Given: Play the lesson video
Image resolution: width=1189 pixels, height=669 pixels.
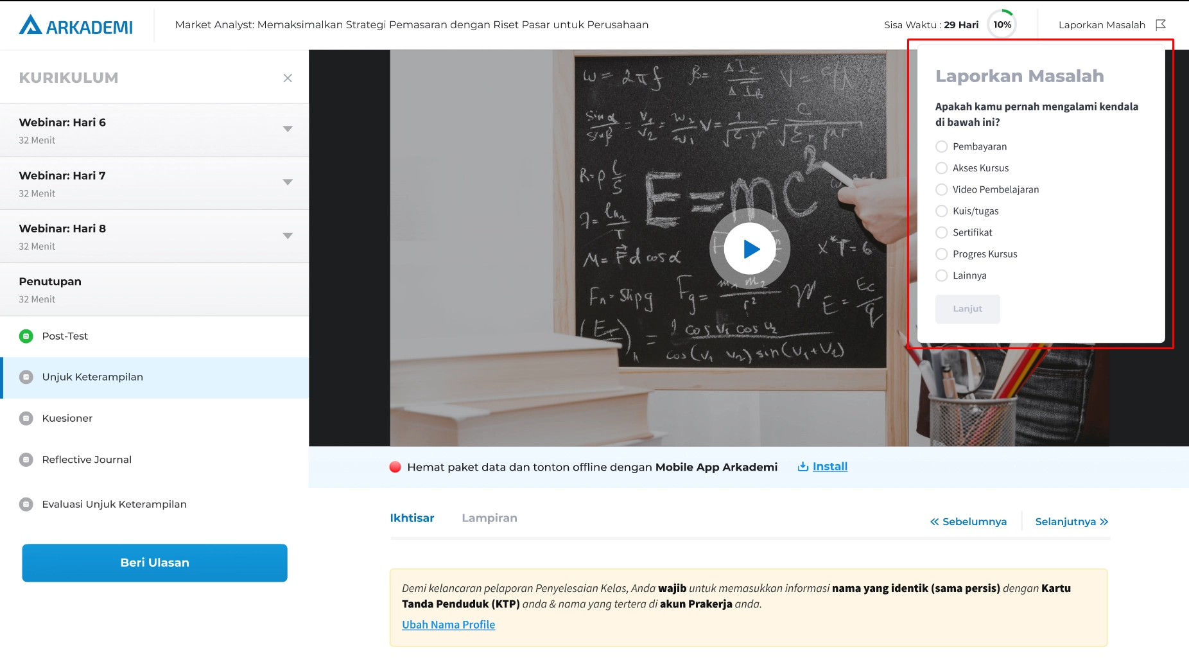Looking at the screenshot, I should click(x=750, y=248).
